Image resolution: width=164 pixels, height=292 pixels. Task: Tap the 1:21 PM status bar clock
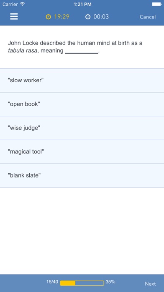pos(82,4)
